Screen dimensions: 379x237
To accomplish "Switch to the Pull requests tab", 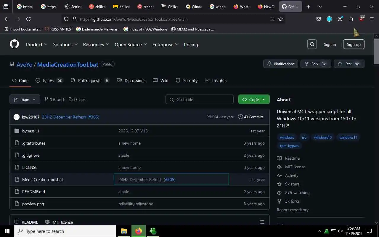I will [90, 81].
